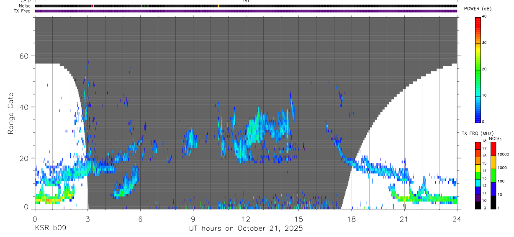Click x-axis tick label '3'
This screenshot has height=237, width=514.
tap(87, 219)
